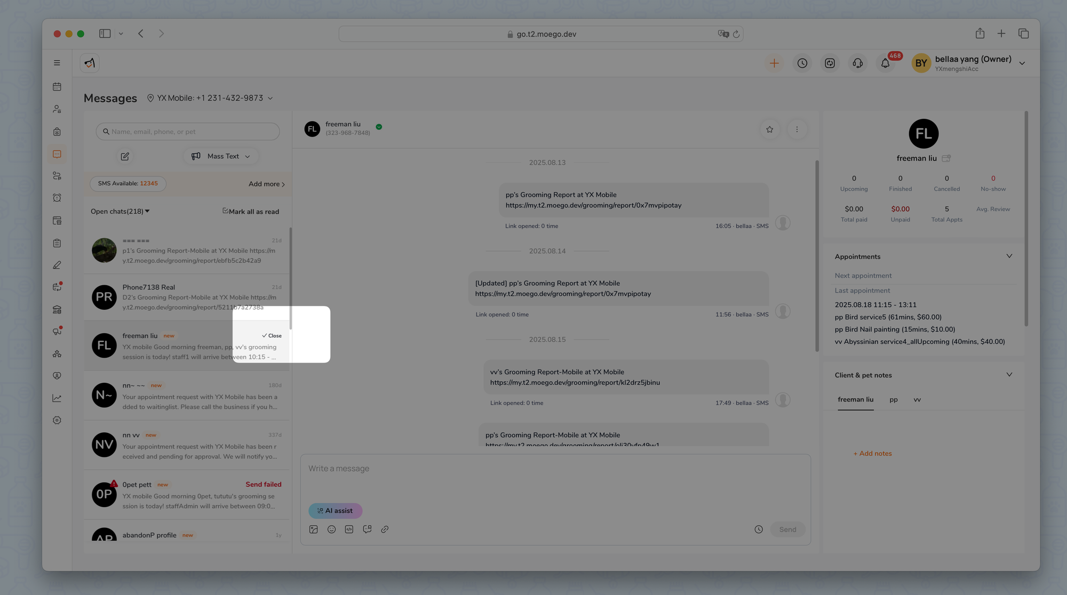This screenshot has height=595, width=1067.
Task: Click the name, email, phone search field
Action: pos(188,132)
